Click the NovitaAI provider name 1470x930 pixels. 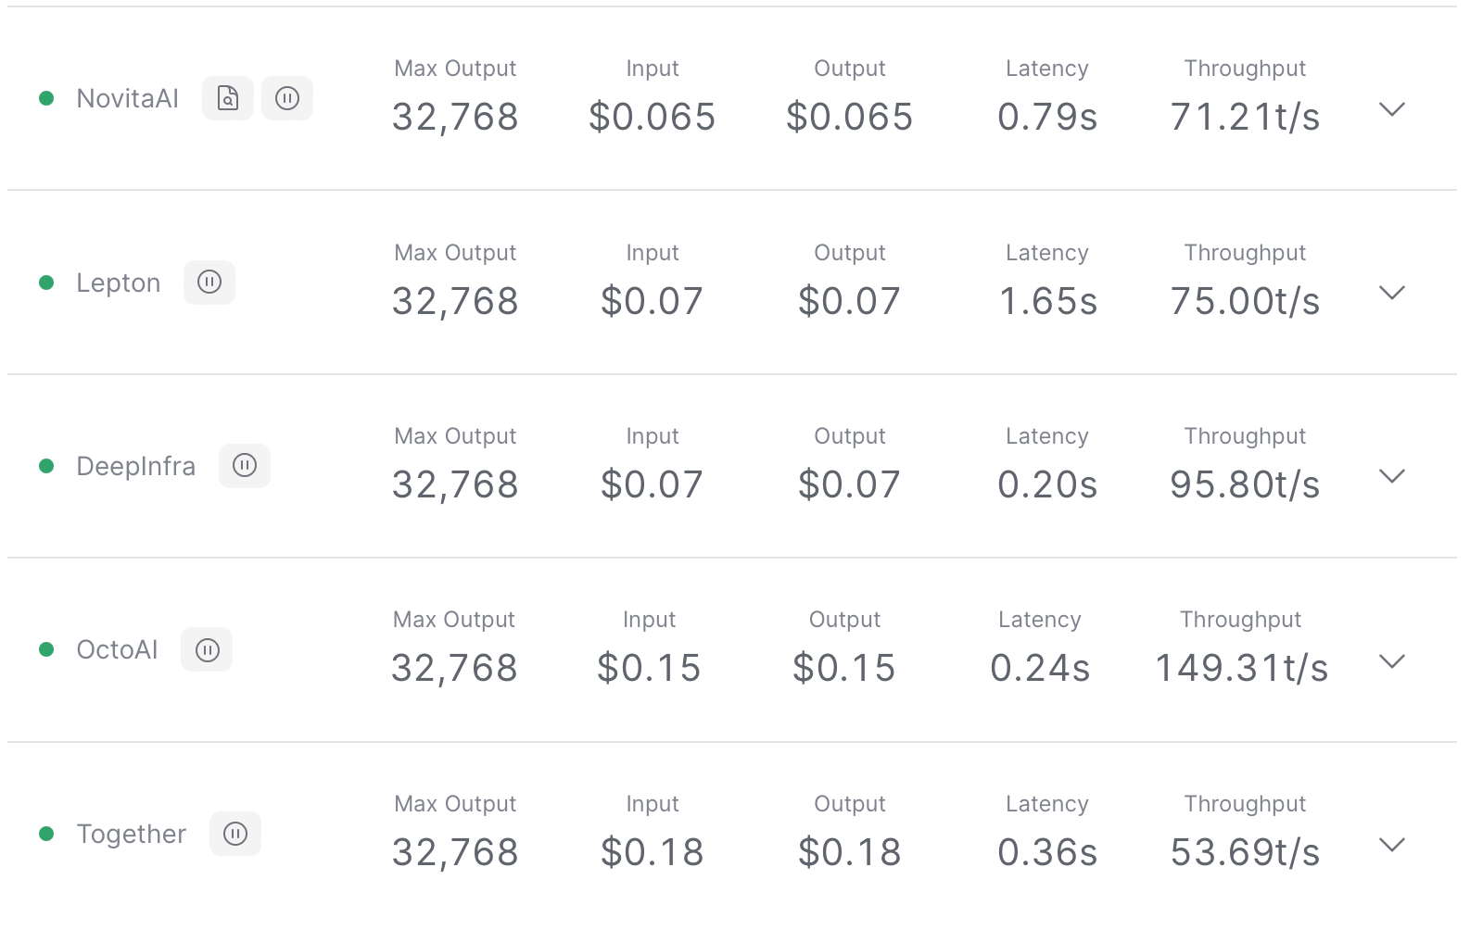click(x=127, y=98)
